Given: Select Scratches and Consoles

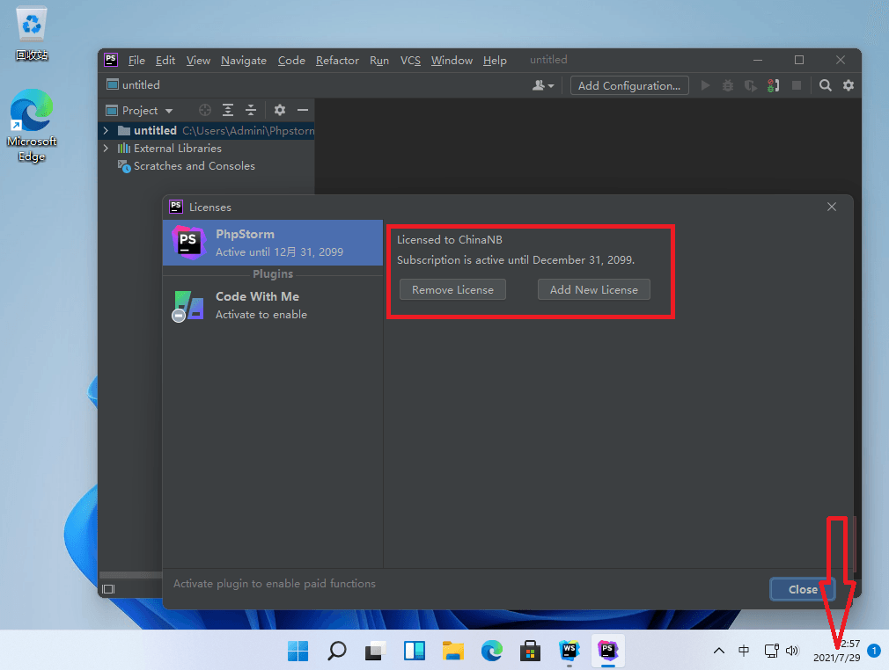Looking at the screenshot, I should click(194, 166).
